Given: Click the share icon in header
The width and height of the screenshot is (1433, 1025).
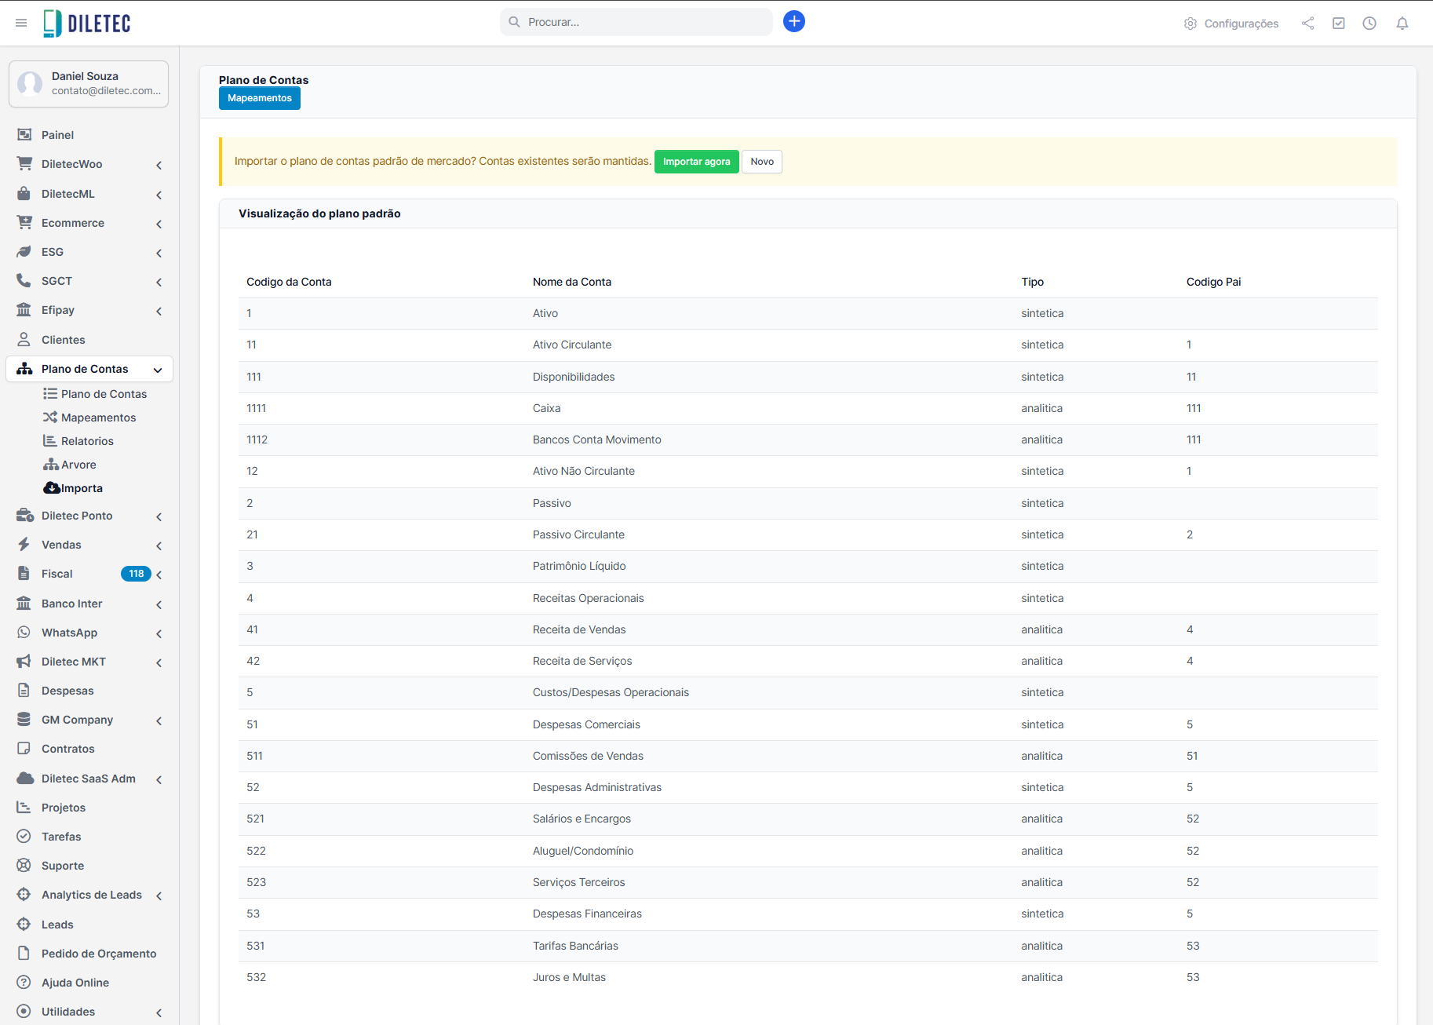Looking at the screenshot, I should (1307, 24).
